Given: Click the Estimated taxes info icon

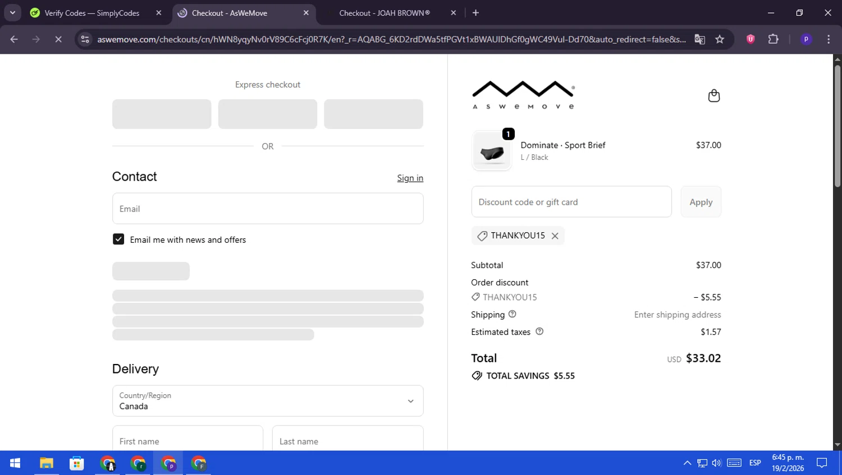Looking at the screenshot, I should tap(539, 331).
